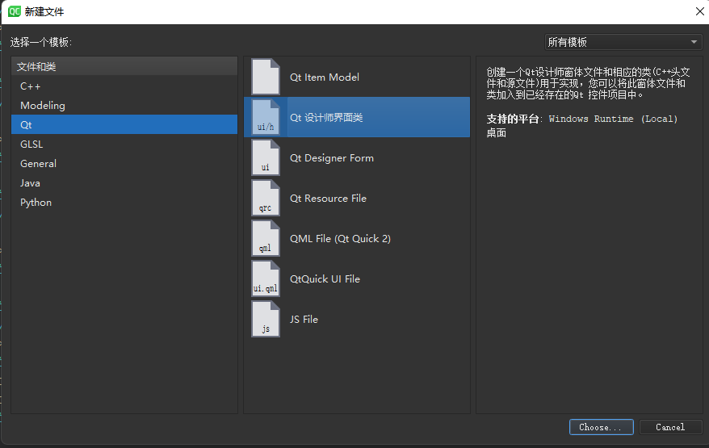
Task: Select the C++ category
Action: pos(124,86)
